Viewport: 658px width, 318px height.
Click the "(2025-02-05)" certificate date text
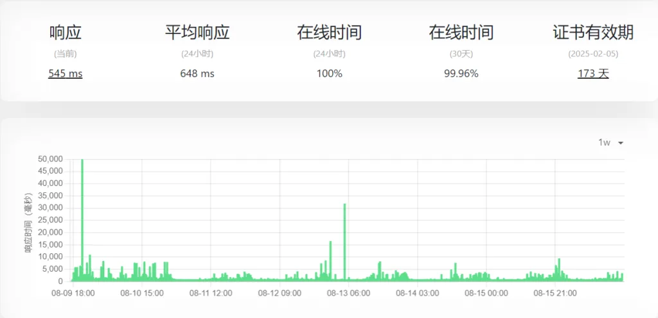(593, 54)
